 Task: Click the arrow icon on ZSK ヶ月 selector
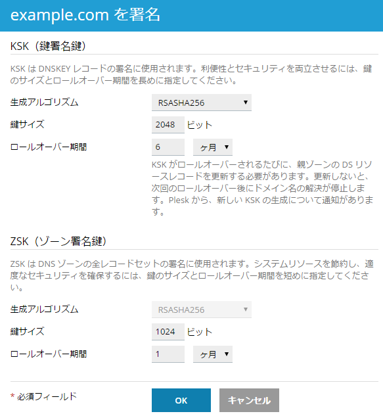coord(227,354)
